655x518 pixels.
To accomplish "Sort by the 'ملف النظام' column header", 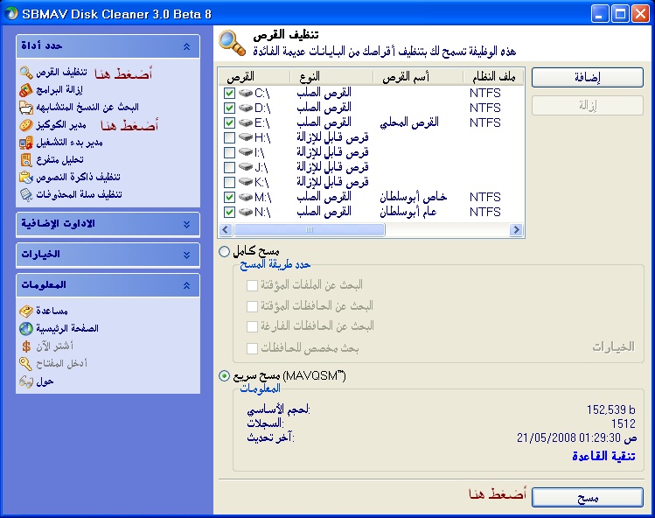I will pos(493,77).
